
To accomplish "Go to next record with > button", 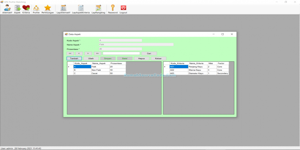I will 88,53.
